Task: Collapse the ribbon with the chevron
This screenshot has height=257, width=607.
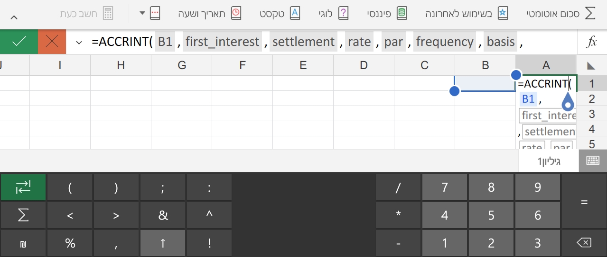Action: click(14, 18)
